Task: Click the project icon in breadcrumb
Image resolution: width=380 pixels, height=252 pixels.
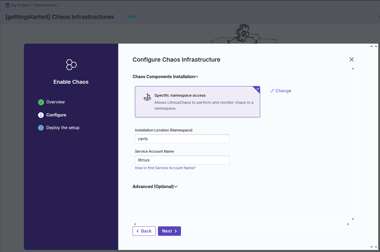Action: click(x=8, y=5)
